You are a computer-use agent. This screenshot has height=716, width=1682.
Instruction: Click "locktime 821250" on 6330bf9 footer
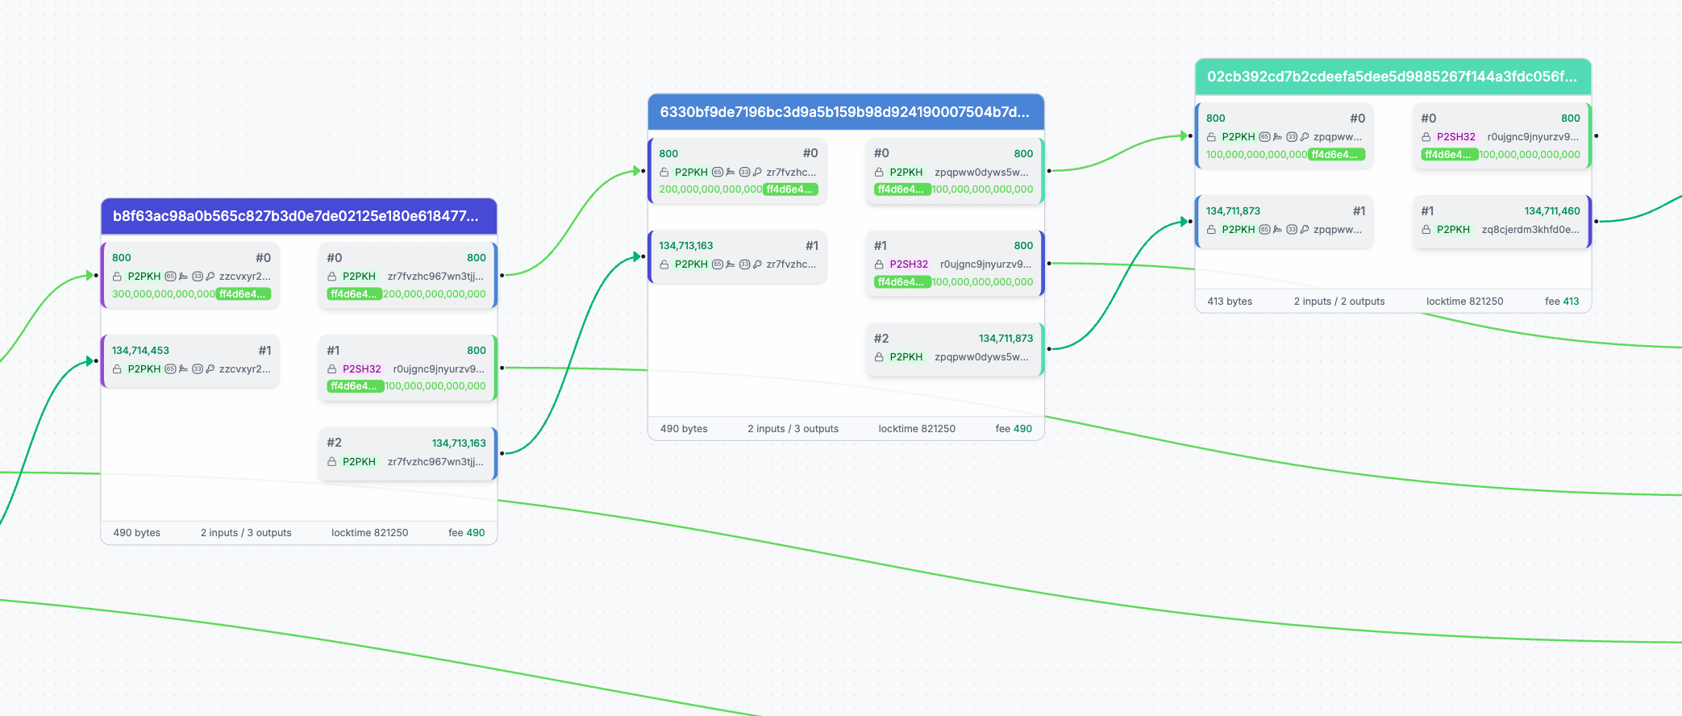coord(917,429)
